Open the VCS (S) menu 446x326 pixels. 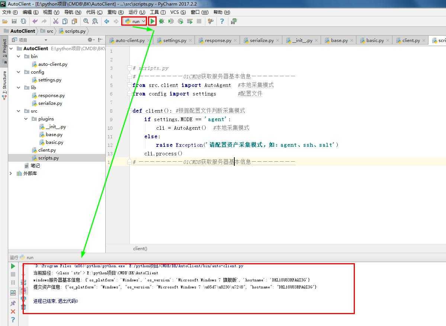click(x=178, y=12)
